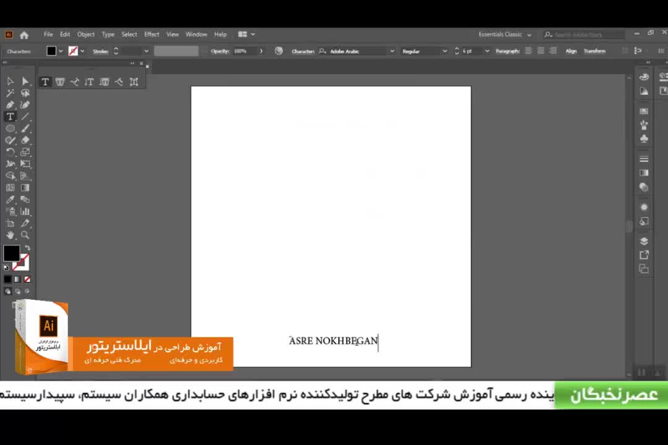The image size is (668, 445).
Task: Choose Vertical Type tool in flyout panel
Action: (x=89, y=82)
